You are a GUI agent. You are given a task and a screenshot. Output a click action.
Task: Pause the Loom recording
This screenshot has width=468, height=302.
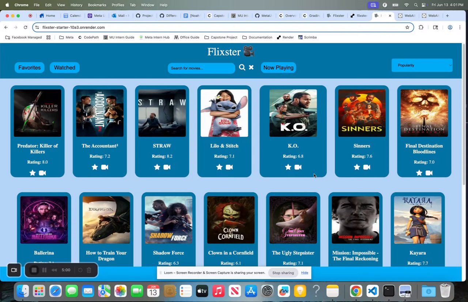(x=44, y=270)
